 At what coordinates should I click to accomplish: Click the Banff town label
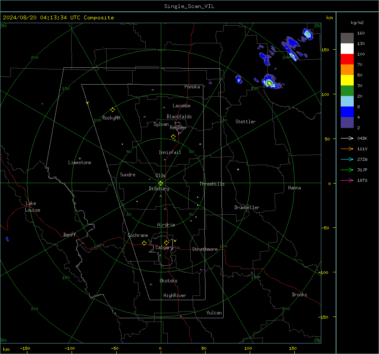tap(69, 235)
